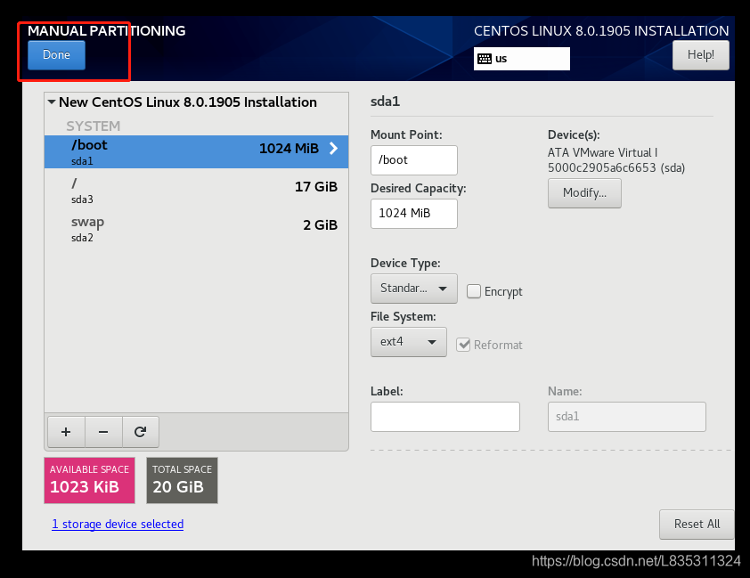Select the swap sda2 partition row
The image size is (750, 578).
(196, 229)
